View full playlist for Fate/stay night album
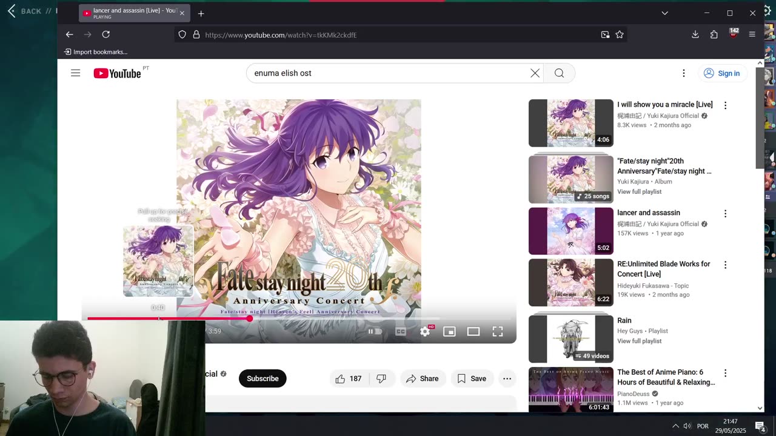776x436 pixels. click(640, 191)
